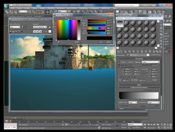
Task: Open the selection filter All dropdown
Action: 23,11
